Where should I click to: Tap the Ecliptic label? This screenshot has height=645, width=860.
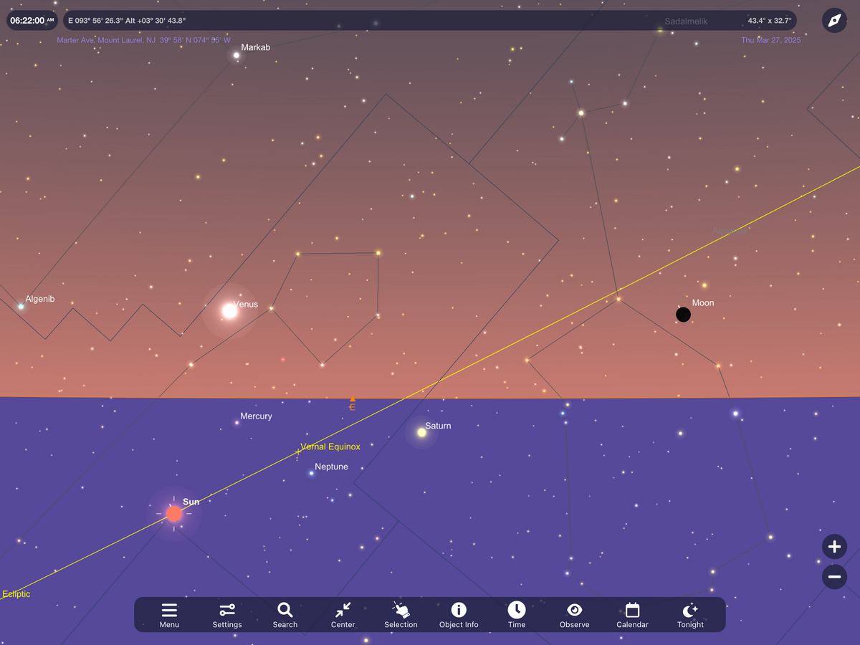pyautogui.click(x=16, y=594)
